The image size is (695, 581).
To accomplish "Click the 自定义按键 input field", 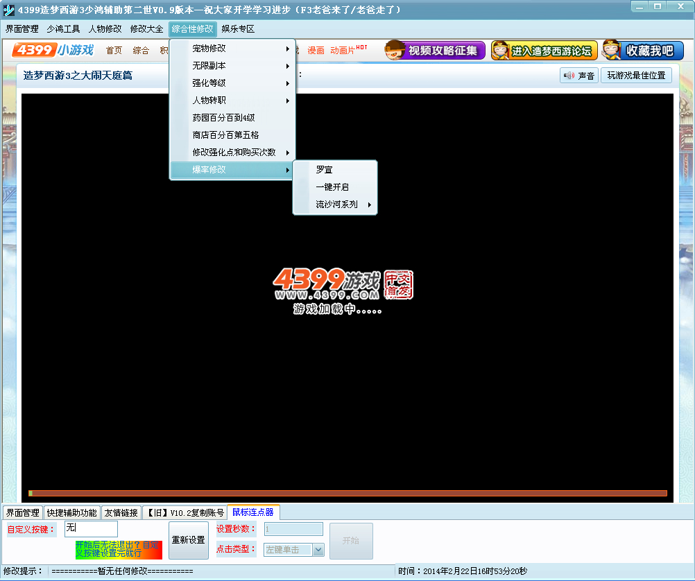I will [92, 529].
